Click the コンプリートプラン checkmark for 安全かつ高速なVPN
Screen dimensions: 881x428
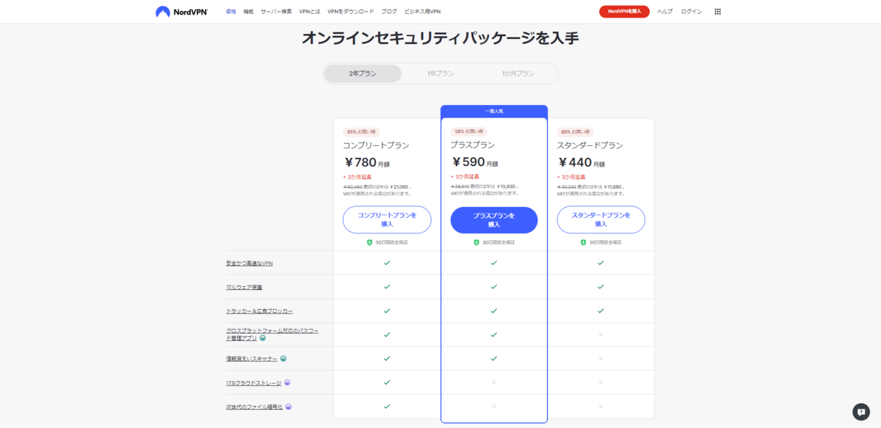click(x=387, y=263)
